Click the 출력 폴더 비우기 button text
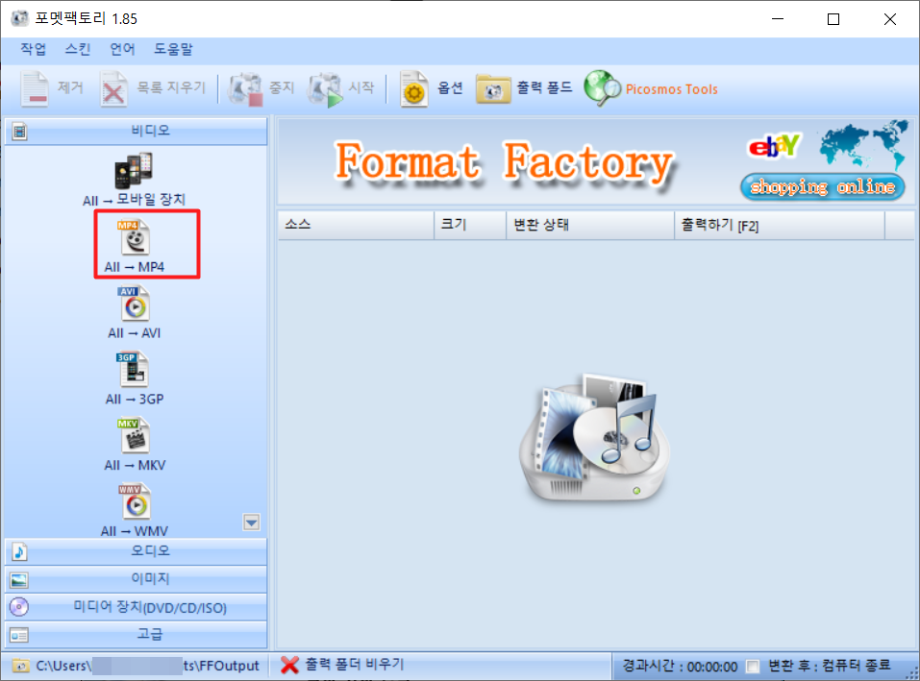The height and width of the screenshot is (681, 920). [355, 665]
